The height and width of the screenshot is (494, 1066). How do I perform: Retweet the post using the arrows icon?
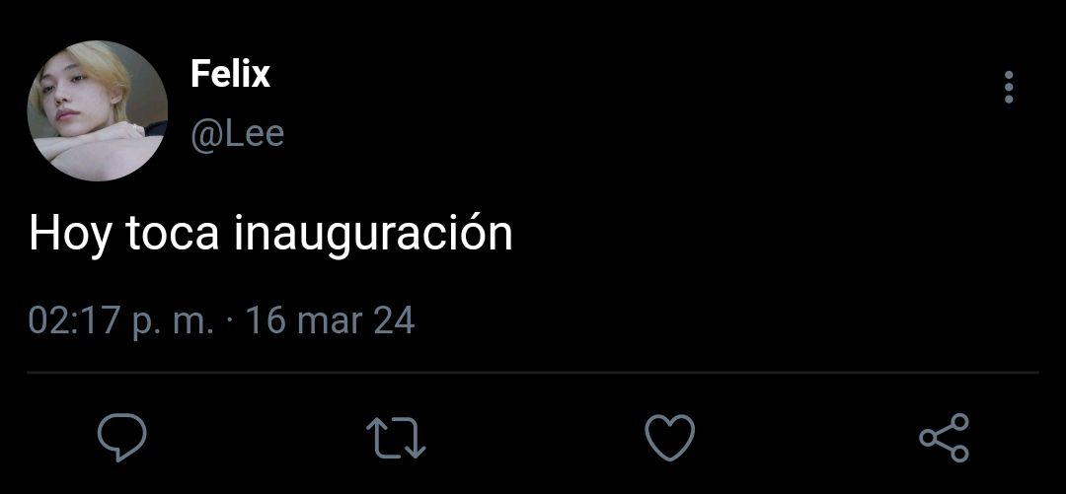pyautogui.click(x=396, y=438)
